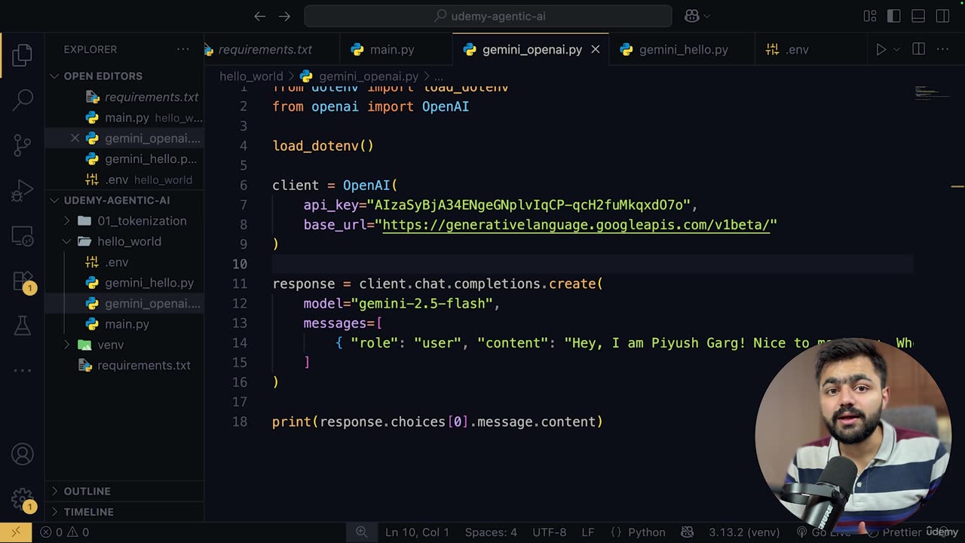Click the command center search box
The width and height of the screenshot is (965, 543).
(x=488, y=16)
